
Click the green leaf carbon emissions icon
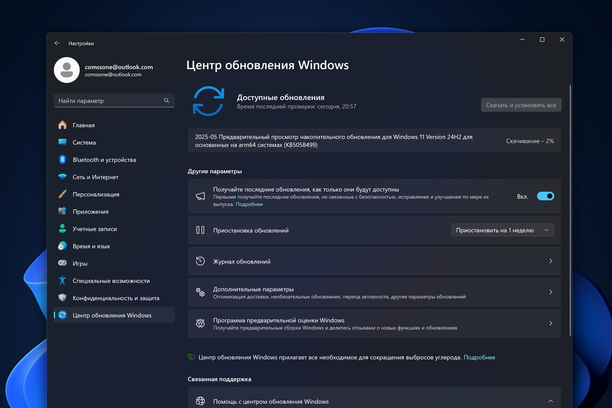pyautogui.click(x=191, y=357)
